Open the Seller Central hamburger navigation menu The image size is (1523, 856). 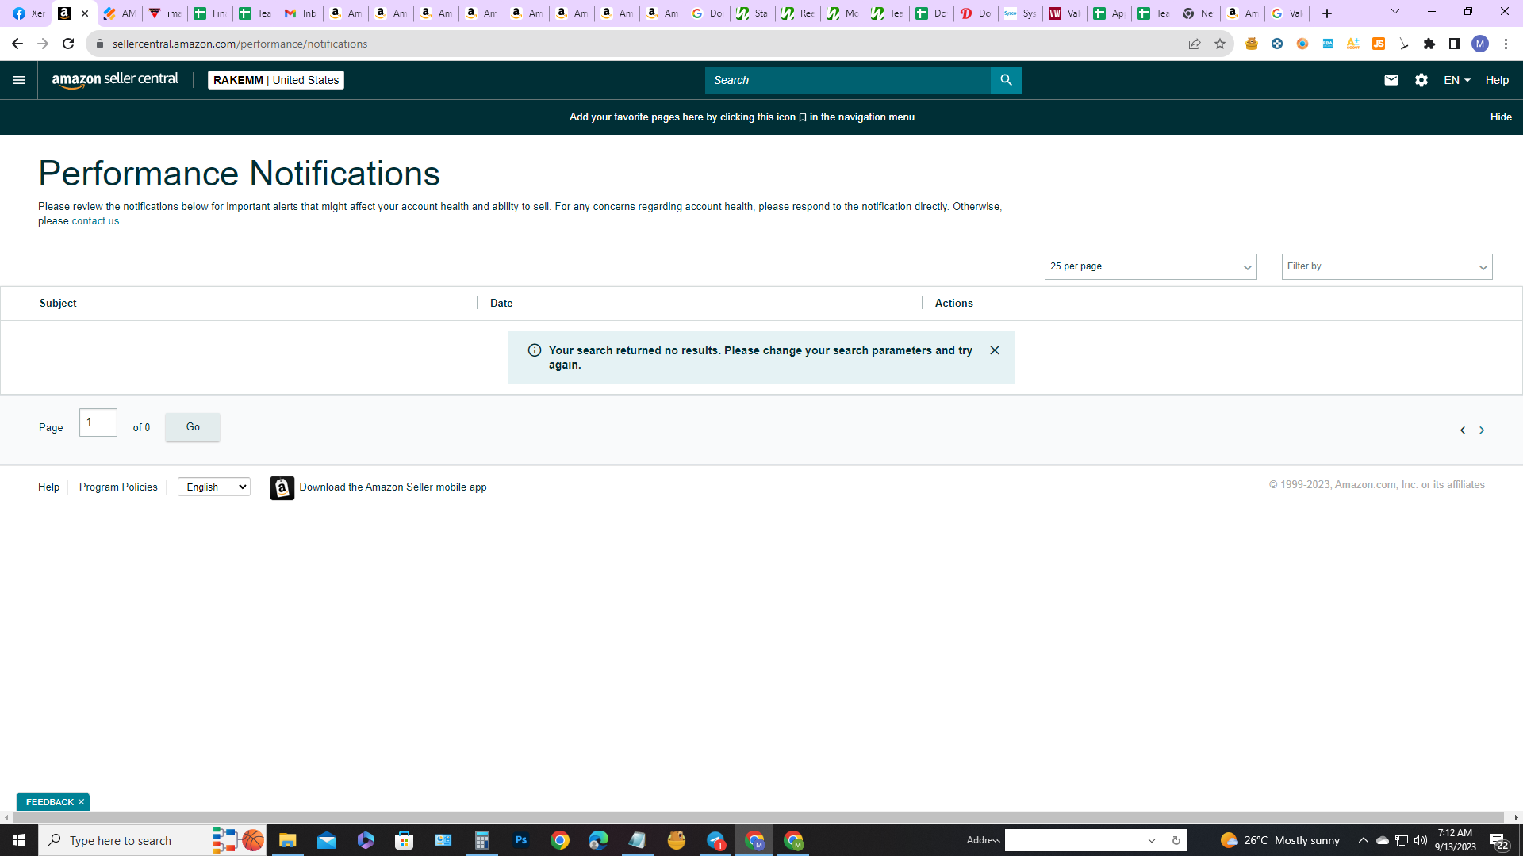click(x=19, y=80)
